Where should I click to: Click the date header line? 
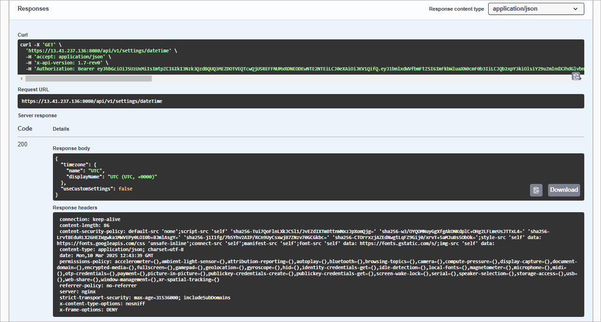tap(106, 255)
